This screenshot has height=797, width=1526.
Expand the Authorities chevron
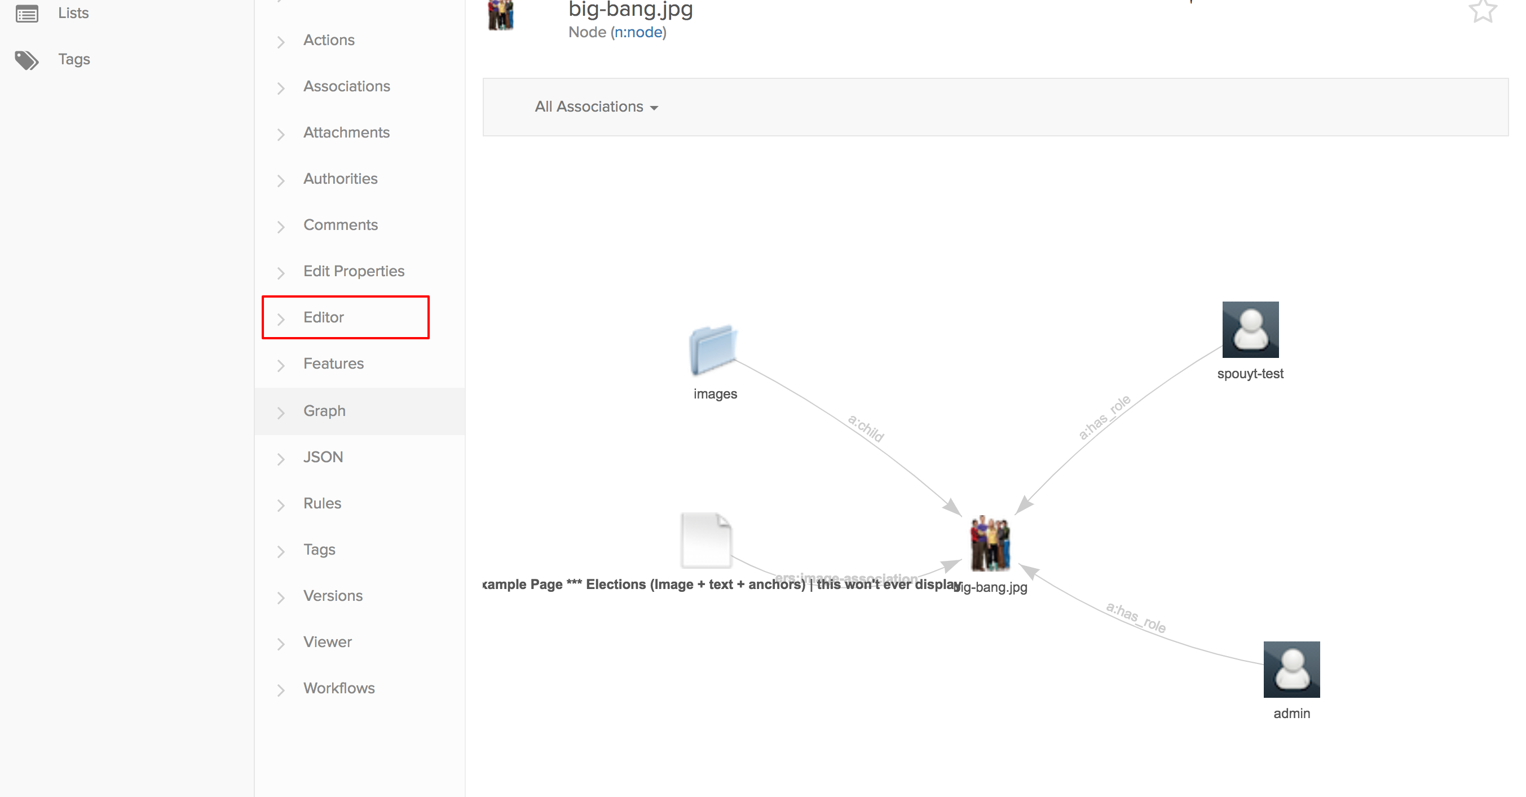pos(281,180)
